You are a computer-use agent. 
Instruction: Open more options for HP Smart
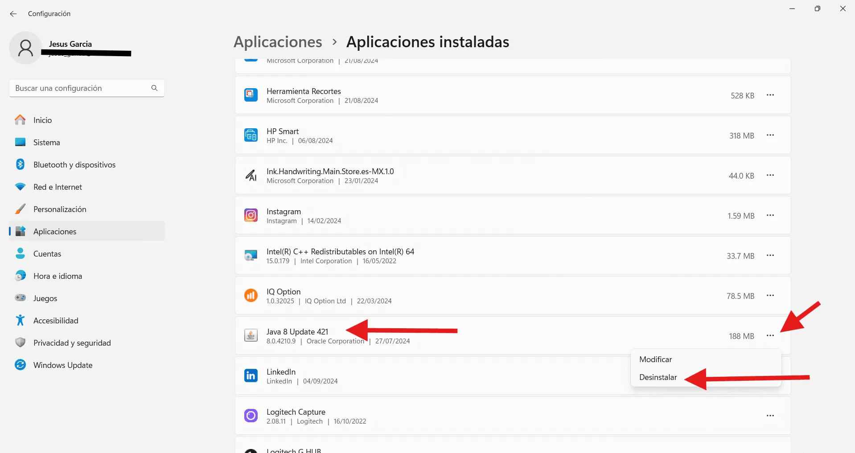[770, 135]
